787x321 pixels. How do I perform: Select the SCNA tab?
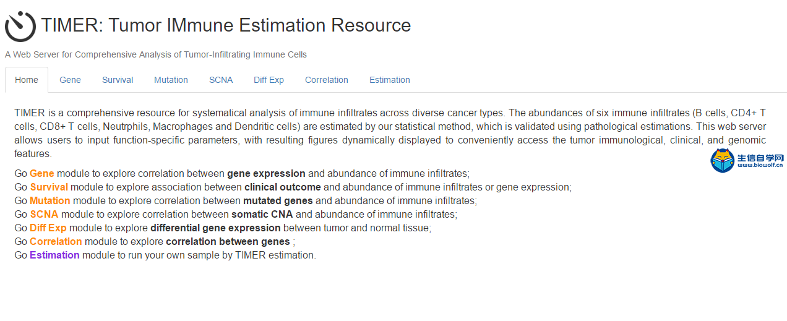coord(221,80)
